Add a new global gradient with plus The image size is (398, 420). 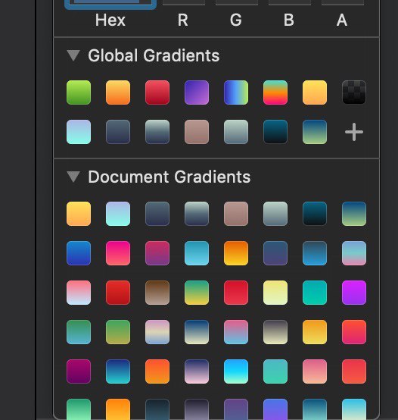click(354, 132)
